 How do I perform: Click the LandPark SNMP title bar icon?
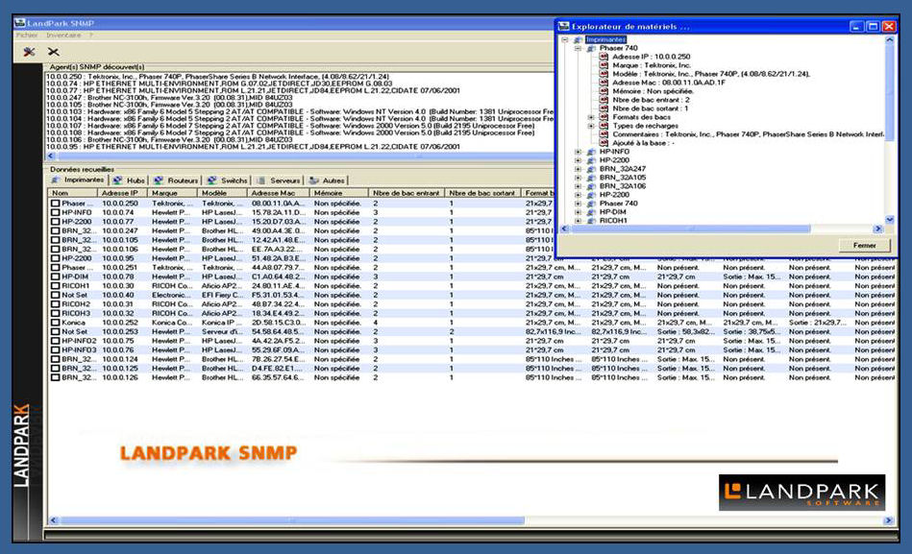click(20, 23)
